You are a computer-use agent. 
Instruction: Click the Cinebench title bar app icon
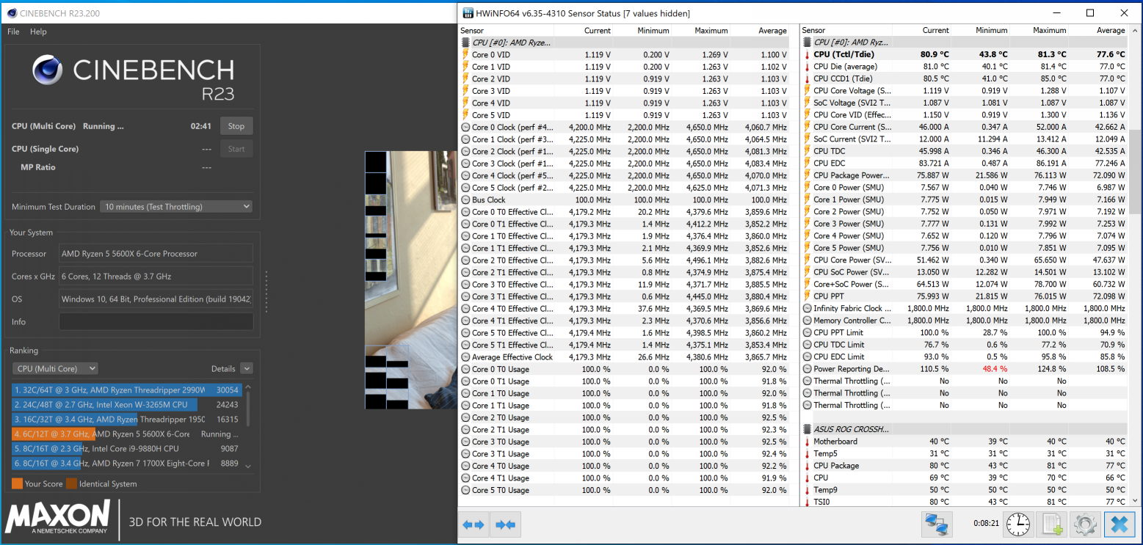coord(10,12)
